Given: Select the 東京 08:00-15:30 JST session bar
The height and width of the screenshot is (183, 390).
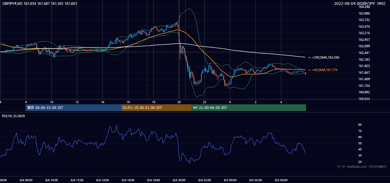Looking at the screenshot, I should [x=73, y=108].
